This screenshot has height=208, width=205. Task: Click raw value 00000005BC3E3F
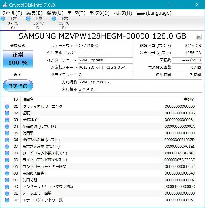pyautogui.click(x=179, y=160)
